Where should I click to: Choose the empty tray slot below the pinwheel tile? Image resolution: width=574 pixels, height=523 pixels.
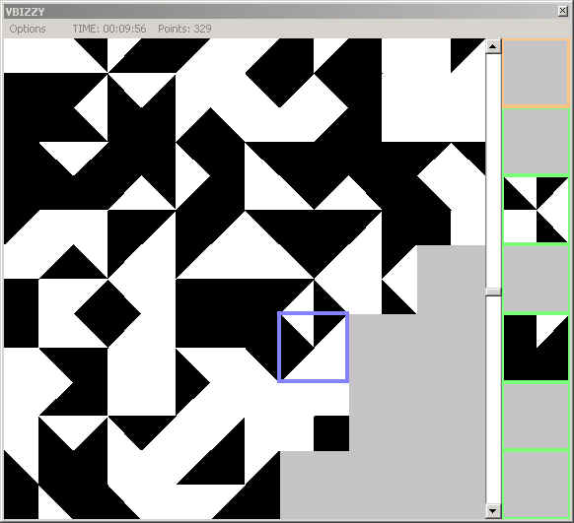[536, 279]
